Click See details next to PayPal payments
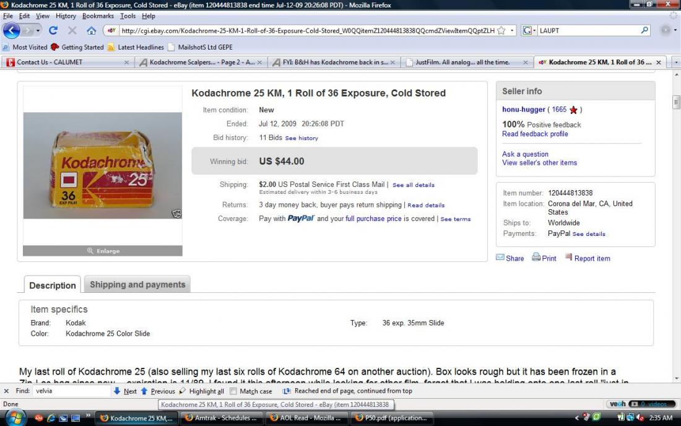 (589, 234)
